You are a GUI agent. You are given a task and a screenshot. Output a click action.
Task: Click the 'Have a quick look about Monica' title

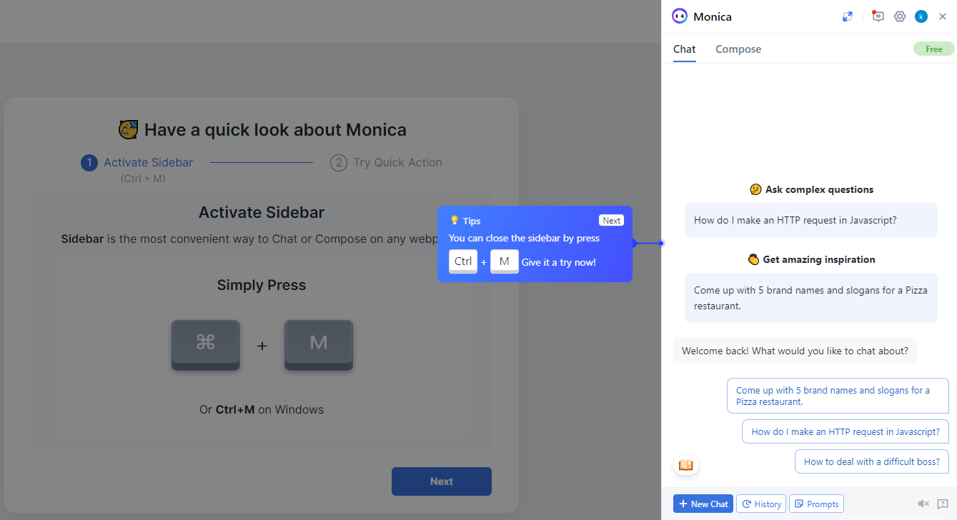[x=262, y=129]
